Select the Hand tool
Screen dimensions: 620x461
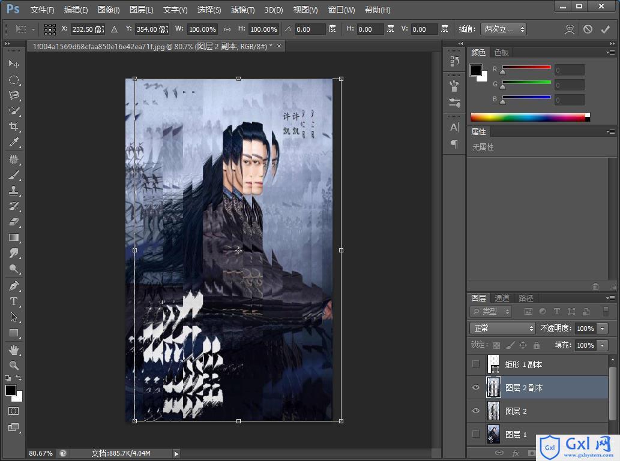pos(13,350)
